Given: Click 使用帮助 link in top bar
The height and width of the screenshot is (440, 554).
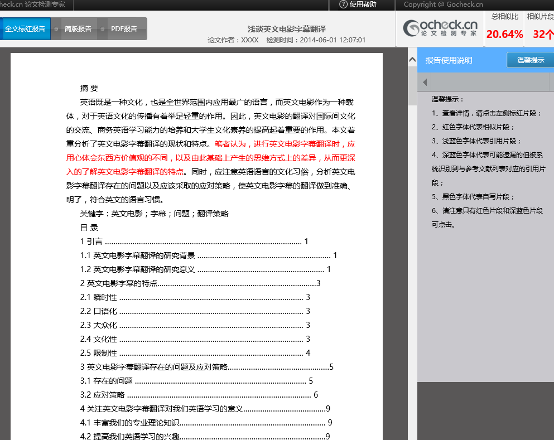Looking at the screenshot, I should 363,4.
